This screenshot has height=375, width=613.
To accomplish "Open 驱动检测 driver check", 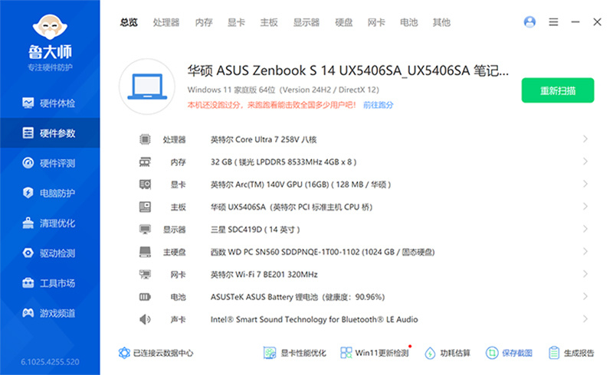I will coord(50,253).
